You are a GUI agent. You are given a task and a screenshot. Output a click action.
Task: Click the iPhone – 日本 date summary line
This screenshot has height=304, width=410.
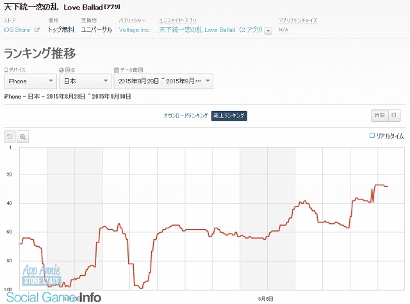click(67, 97)
